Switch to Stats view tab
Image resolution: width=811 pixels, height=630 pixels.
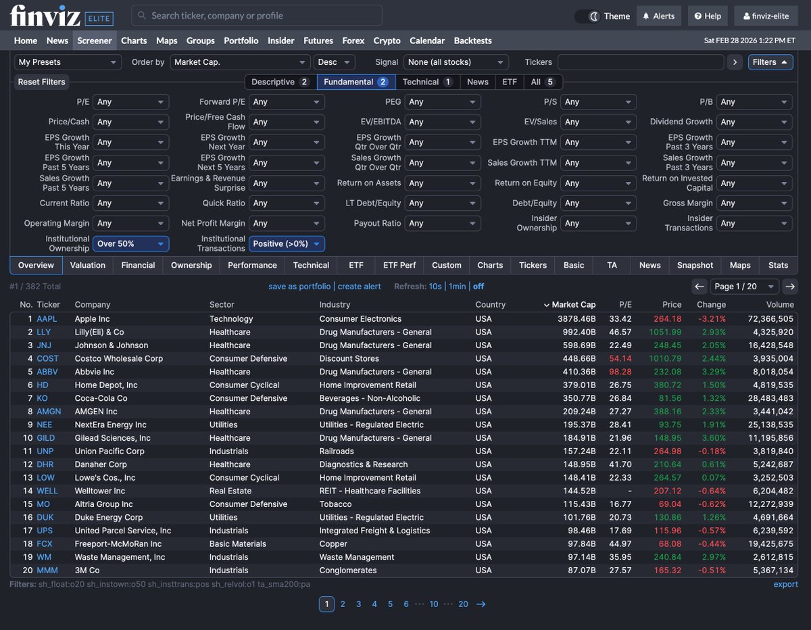(779, 265)
